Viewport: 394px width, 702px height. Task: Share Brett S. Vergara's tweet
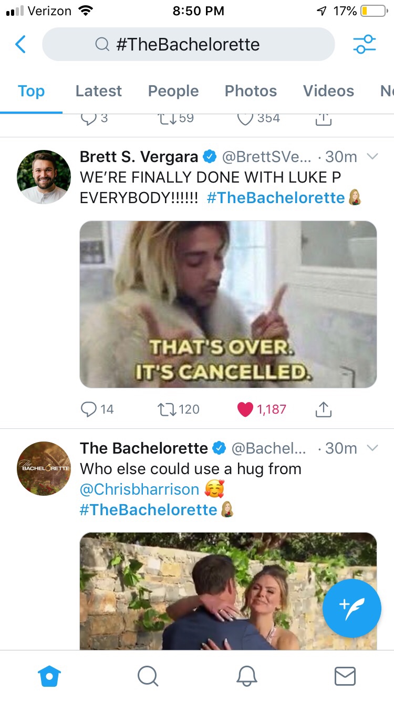tap(323, 409)
